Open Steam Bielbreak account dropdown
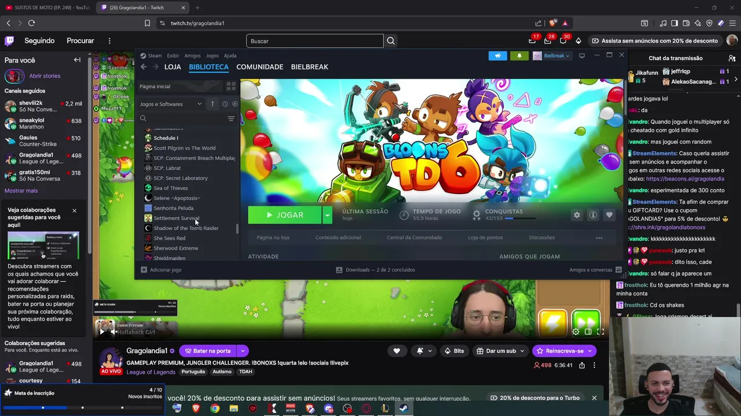The width and height of the screenshot is (741, 416). coord(551,56)
